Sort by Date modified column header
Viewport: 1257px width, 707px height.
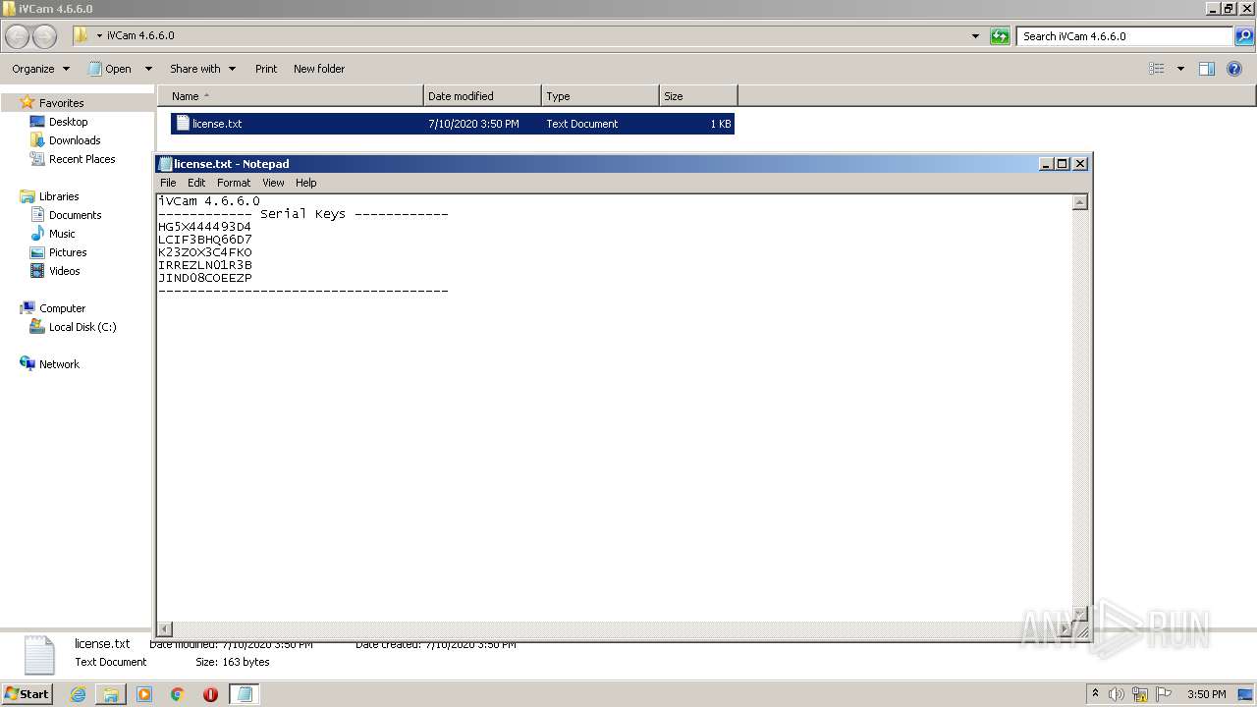tap(482, 96)
